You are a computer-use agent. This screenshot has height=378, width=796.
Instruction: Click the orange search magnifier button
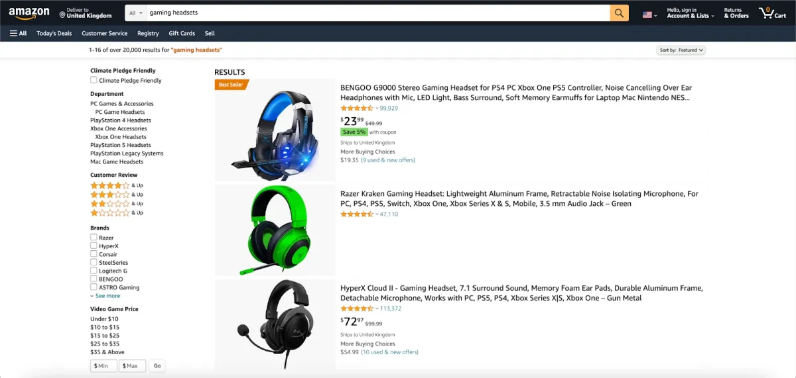pyautogui.click(x=619, y=13)
